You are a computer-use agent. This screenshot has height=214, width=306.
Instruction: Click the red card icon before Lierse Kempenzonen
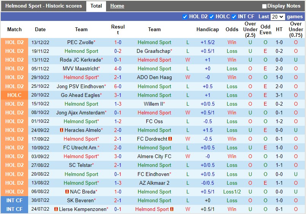pyautogui.click(x=56, y=209)
